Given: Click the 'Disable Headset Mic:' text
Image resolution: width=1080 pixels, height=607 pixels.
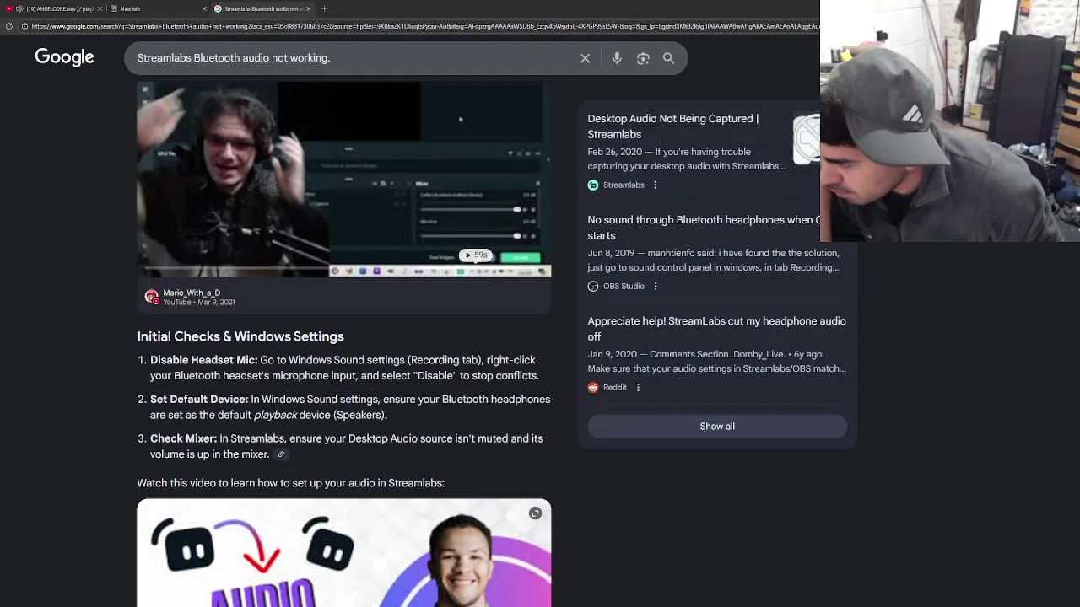Looking at the screenshot, I should coord(203,360).
